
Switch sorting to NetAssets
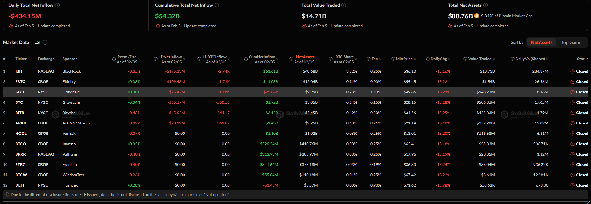click(541, 42)
